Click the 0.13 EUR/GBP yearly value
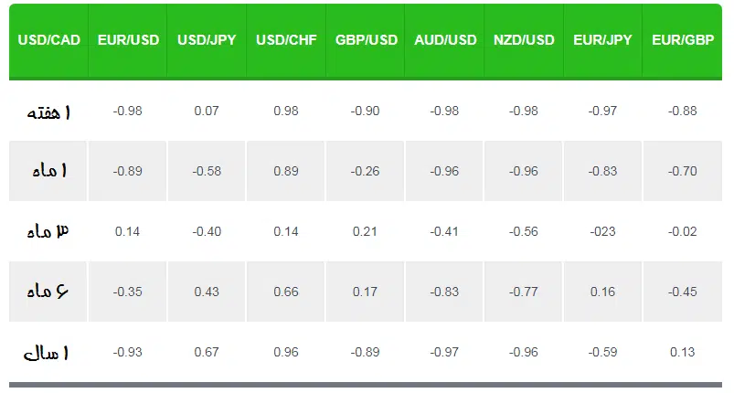Viewport: 734px width, 393px height. [683, 352]
